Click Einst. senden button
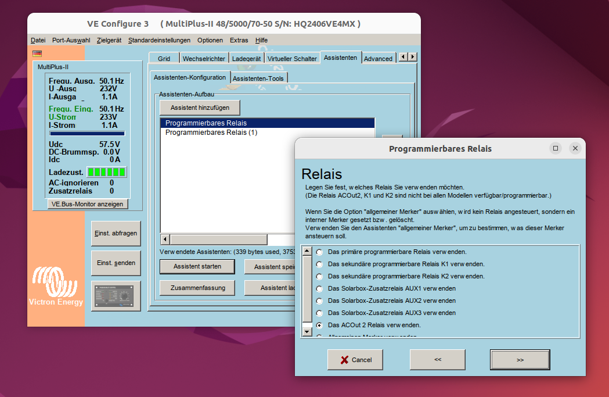The width and height of the screenshot is (609, 397). click(116, 263)
